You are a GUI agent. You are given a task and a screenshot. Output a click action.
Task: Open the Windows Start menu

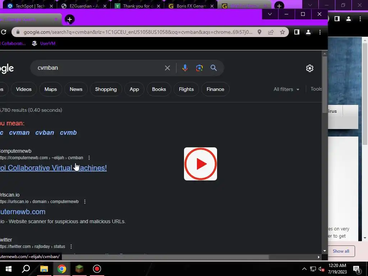click(x=9, y=269)
